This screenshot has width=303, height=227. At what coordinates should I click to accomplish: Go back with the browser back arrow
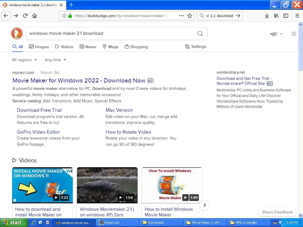tap(6, 16)
